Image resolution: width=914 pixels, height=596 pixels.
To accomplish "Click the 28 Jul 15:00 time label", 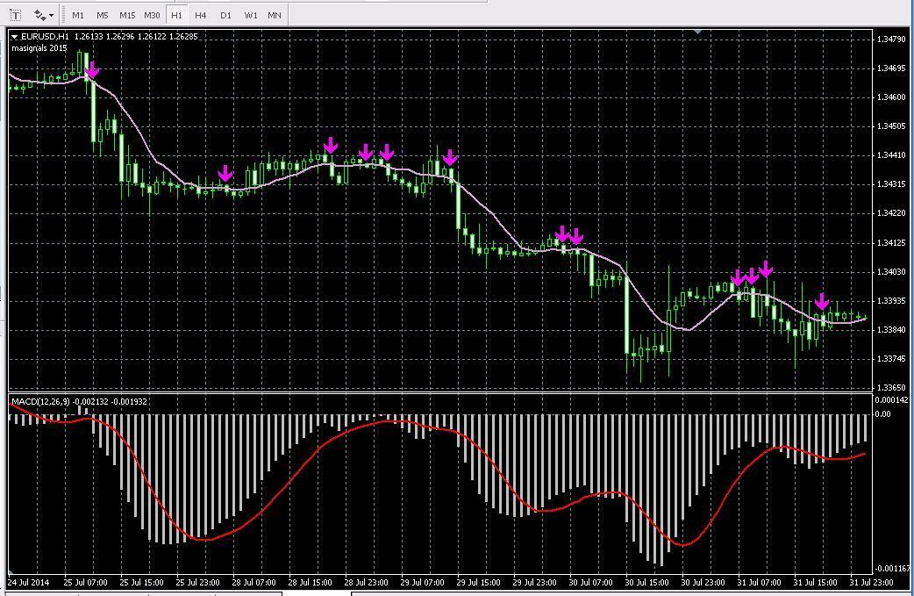I will (x=311, y=582).
